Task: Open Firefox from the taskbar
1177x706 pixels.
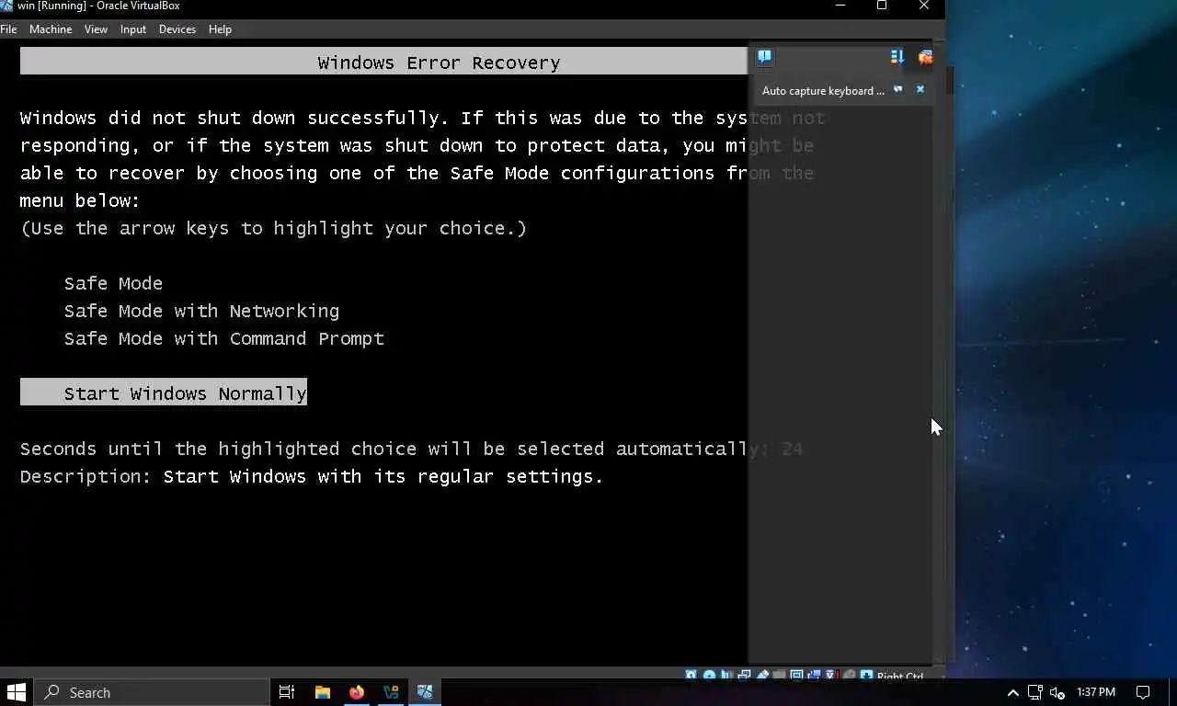Action: pos(357,692)
